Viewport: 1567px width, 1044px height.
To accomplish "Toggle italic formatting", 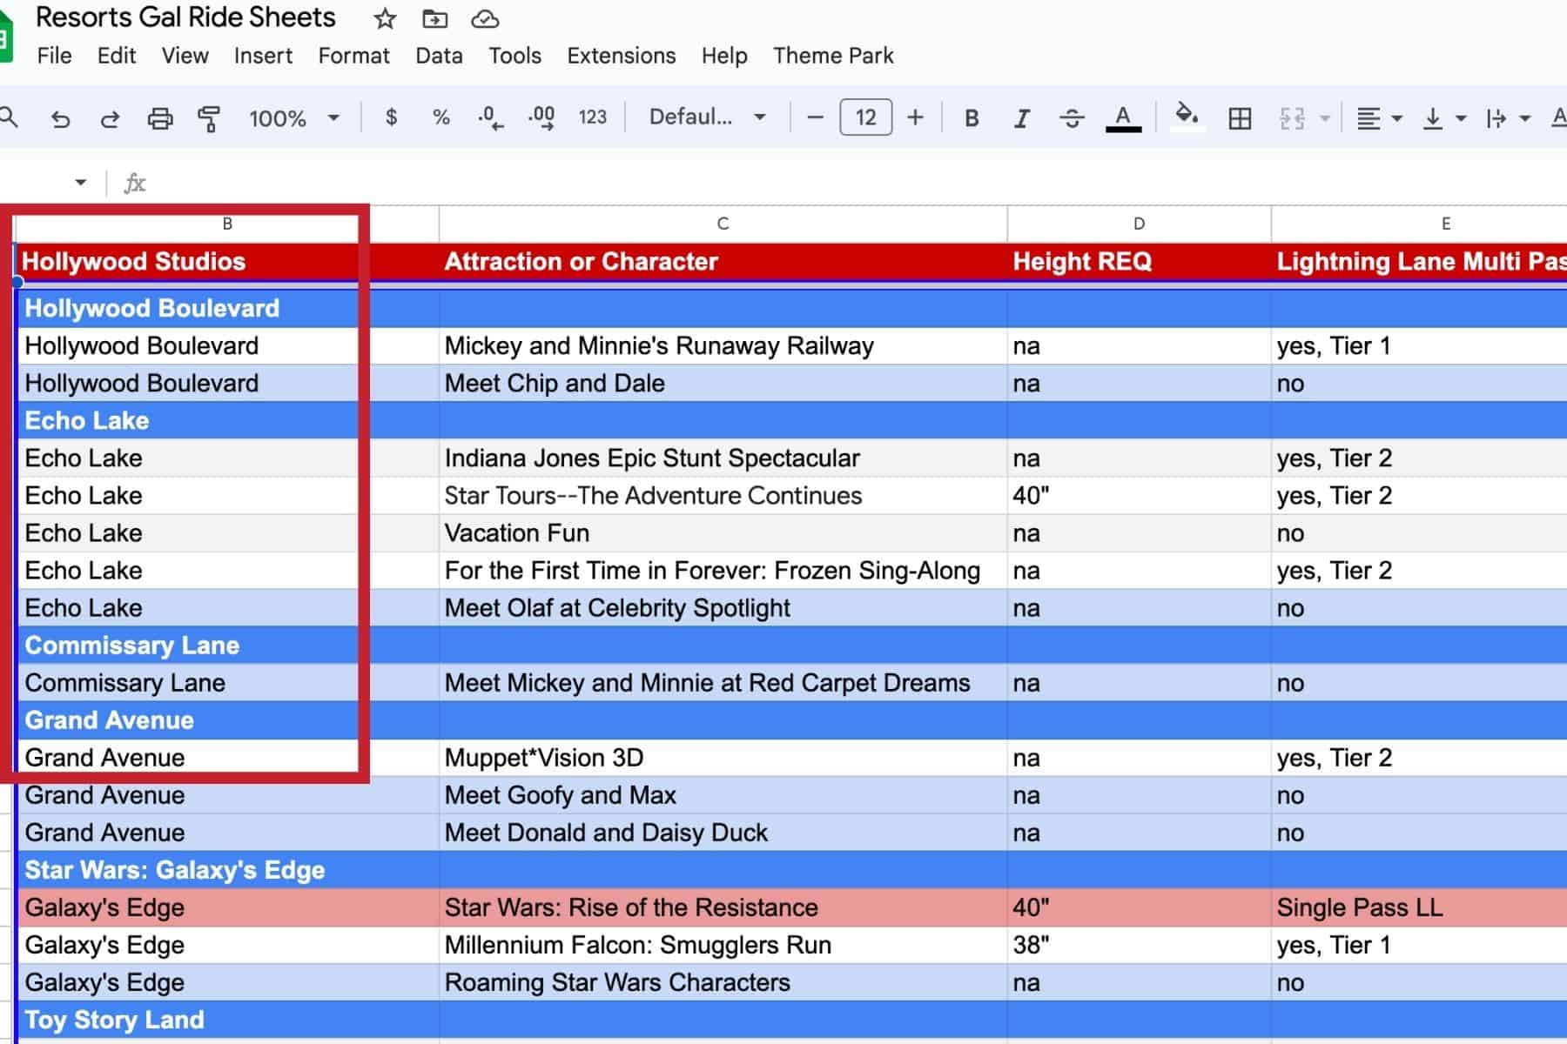I will point(1022,118).
